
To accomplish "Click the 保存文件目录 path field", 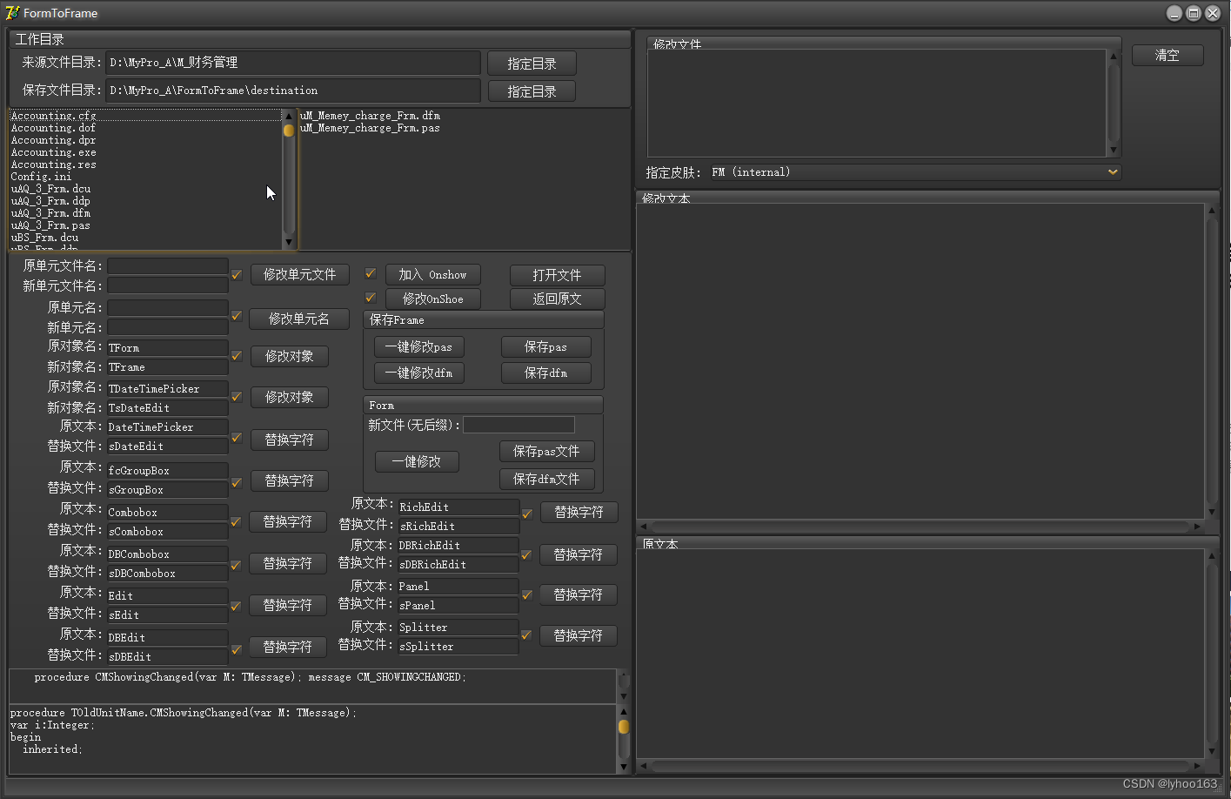I will tap(293, 91).
